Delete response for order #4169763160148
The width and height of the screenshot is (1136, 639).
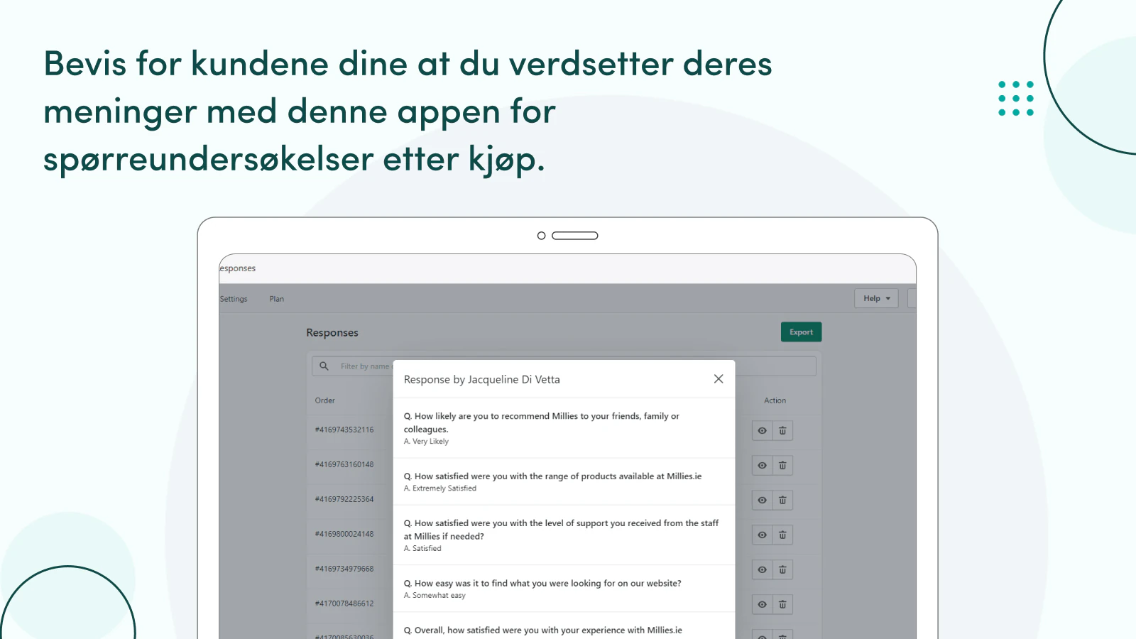782,466
